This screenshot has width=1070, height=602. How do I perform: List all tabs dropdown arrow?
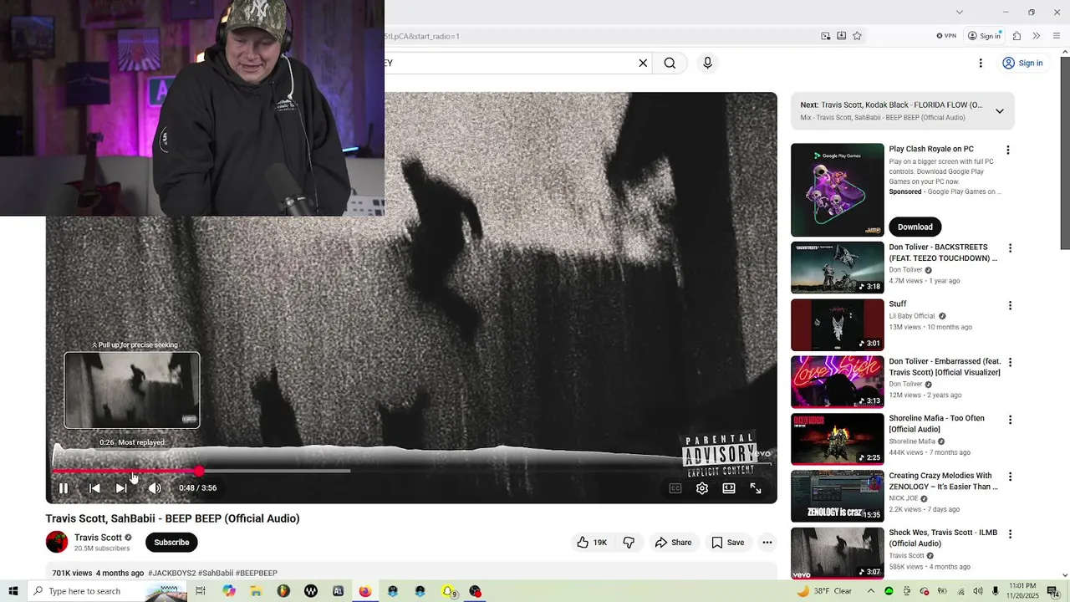(960, 12)
